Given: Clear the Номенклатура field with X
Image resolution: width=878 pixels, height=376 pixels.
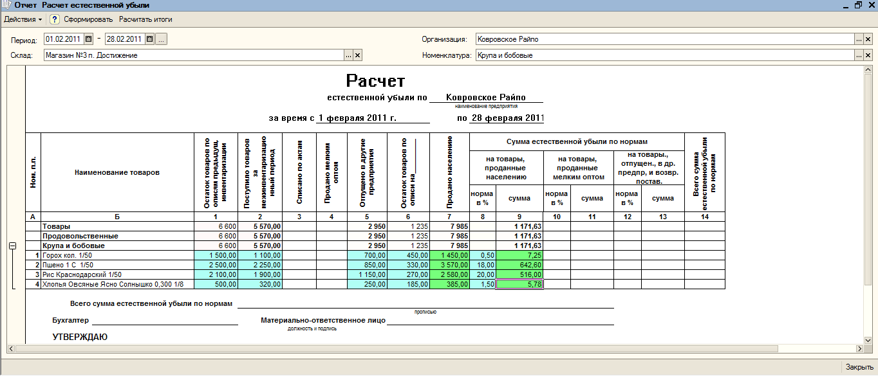Looking at the screenshot, I should tap(868, 55).
